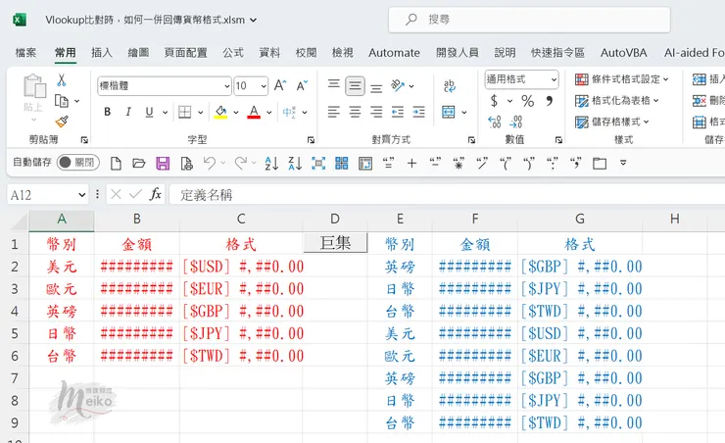Increase indent of cell
This screenshot has height=443, width=725.
click(x=419, y=112)
